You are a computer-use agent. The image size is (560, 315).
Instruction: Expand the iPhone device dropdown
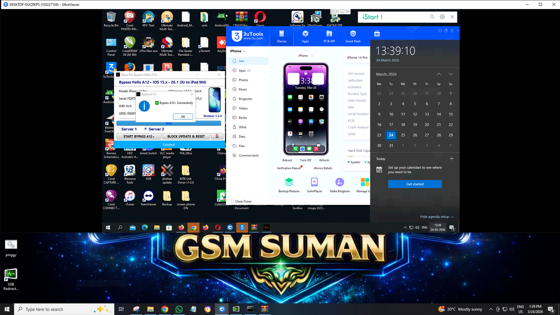click(238, 51)
